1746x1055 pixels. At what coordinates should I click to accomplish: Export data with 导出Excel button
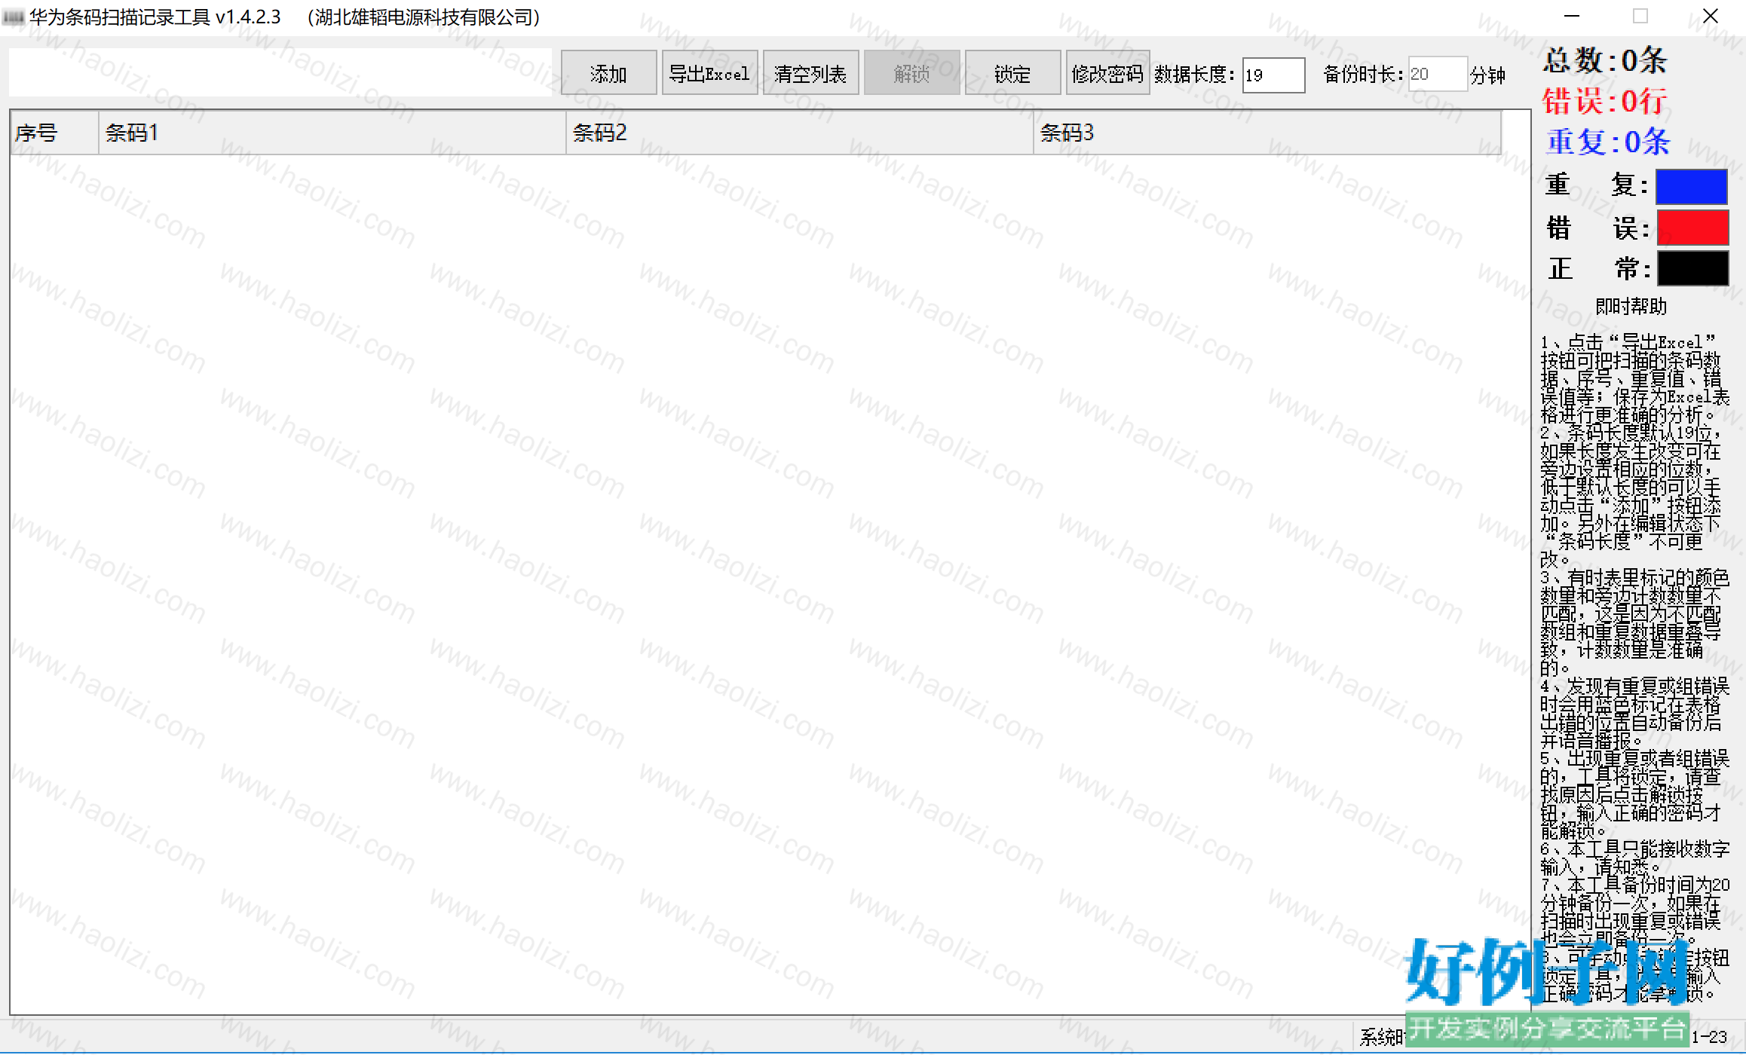coord(709,73)
